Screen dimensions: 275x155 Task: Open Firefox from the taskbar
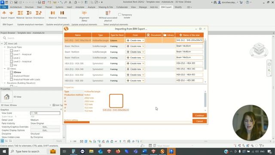click(x=118, y=151)
